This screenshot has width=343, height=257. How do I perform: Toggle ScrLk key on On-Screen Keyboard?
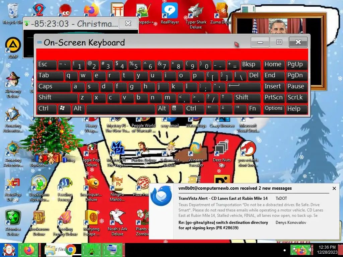tap(297, 98)
